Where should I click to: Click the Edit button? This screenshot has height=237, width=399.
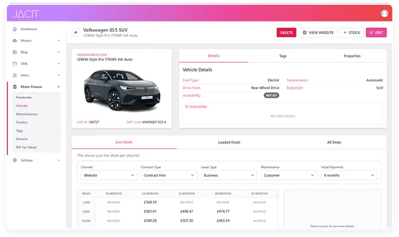point(376,32)
